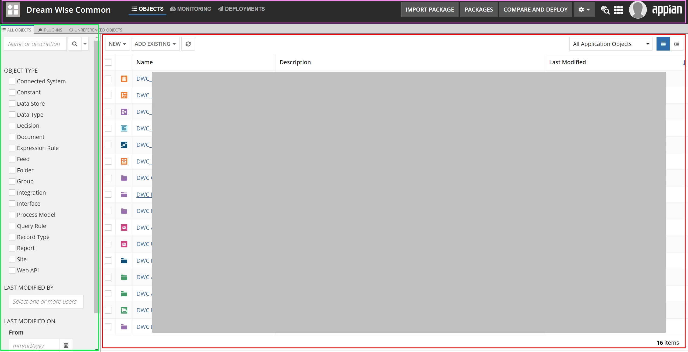688x352 pixels.
Task: Check the Folder filter
Action: 12,170
